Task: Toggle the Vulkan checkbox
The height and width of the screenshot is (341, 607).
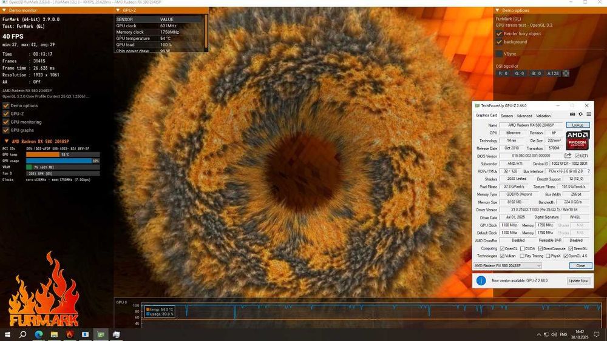Action: [x=502, y=256]
